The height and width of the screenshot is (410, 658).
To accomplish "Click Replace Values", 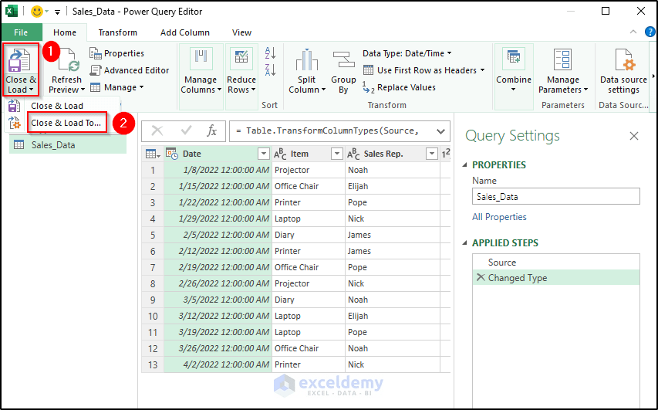I will click(399, 87).
